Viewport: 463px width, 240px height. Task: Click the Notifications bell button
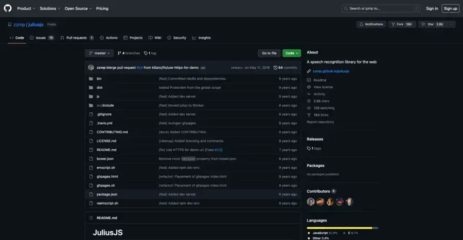tap(371, 24)
